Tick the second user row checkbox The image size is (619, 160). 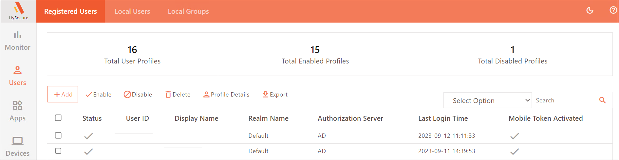tap(58, 151)
